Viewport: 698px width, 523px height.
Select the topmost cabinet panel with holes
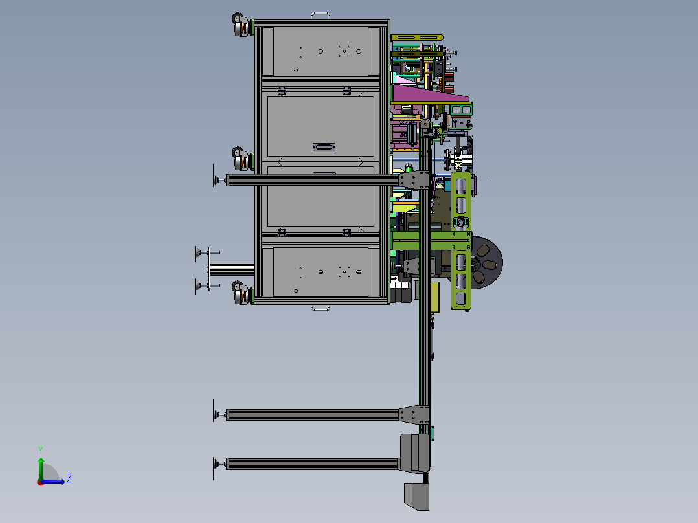click(x=321, y=51)
